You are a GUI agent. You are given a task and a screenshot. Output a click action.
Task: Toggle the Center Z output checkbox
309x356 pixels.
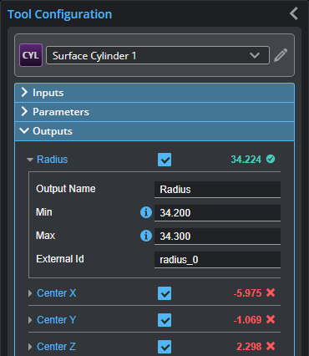click(165, 347)
